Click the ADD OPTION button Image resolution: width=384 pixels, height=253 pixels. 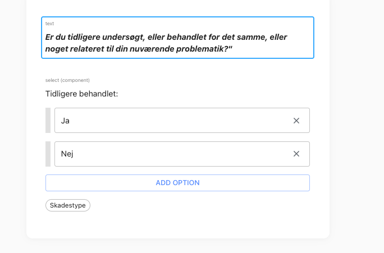[177, 183]
